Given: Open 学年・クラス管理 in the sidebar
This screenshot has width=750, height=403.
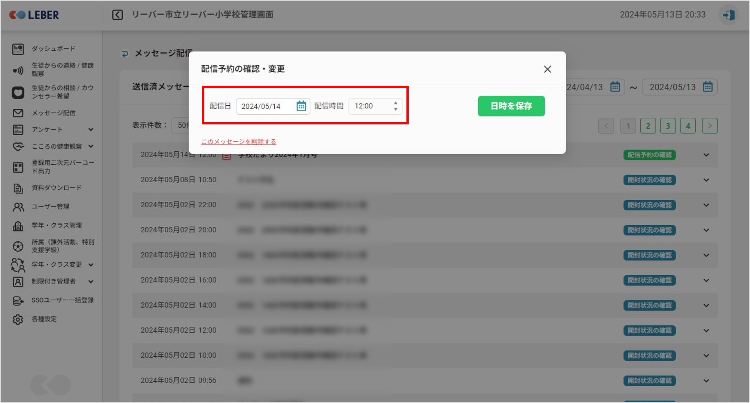Looking at the screenshot, I should click(57, 225).
